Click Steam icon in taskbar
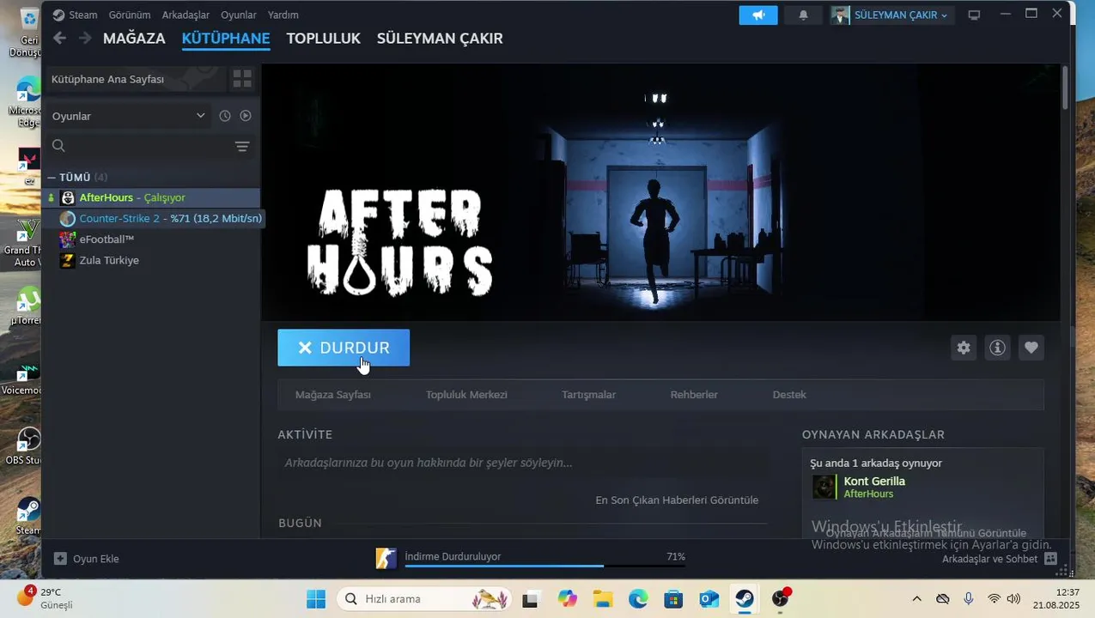1095x618 pixels. click(745, 598)
